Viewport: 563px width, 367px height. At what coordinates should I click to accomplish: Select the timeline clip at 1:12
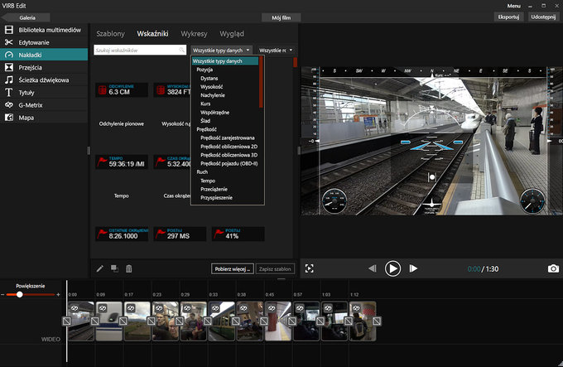363,321
